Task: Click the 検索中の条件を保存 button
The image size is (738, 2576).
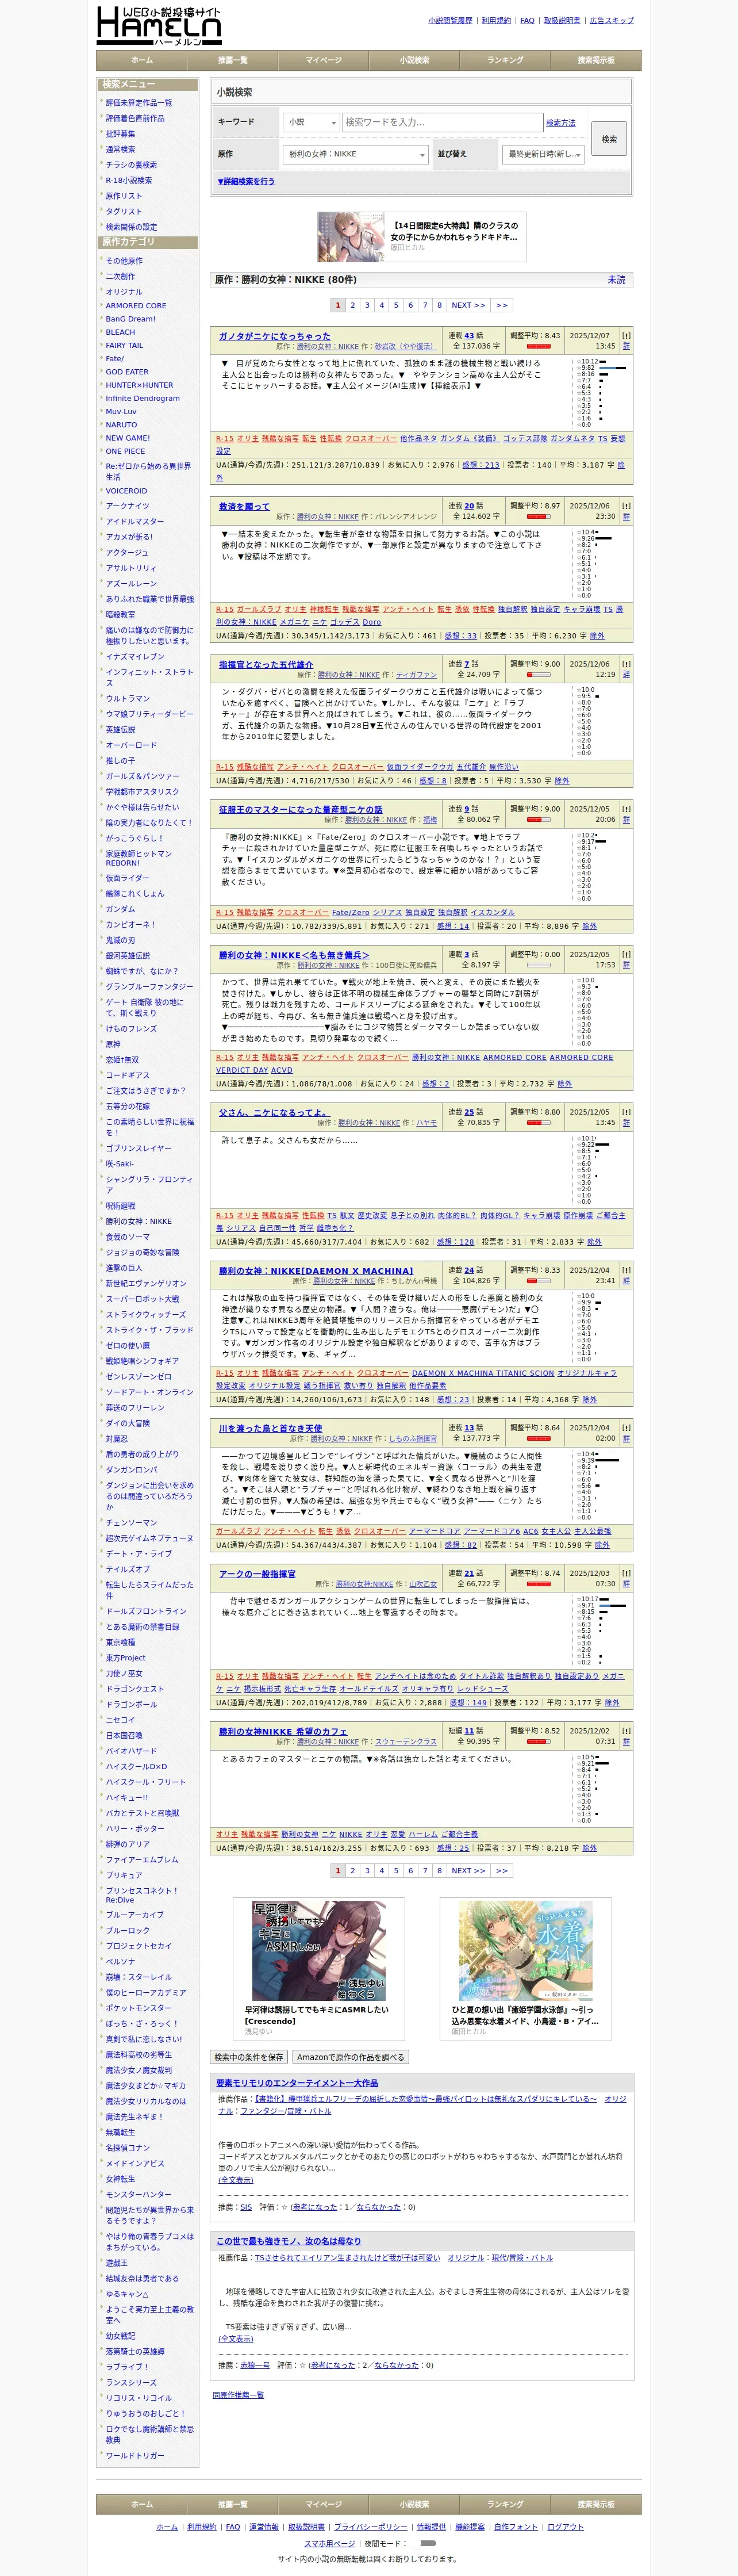Action: (249, 2057)
